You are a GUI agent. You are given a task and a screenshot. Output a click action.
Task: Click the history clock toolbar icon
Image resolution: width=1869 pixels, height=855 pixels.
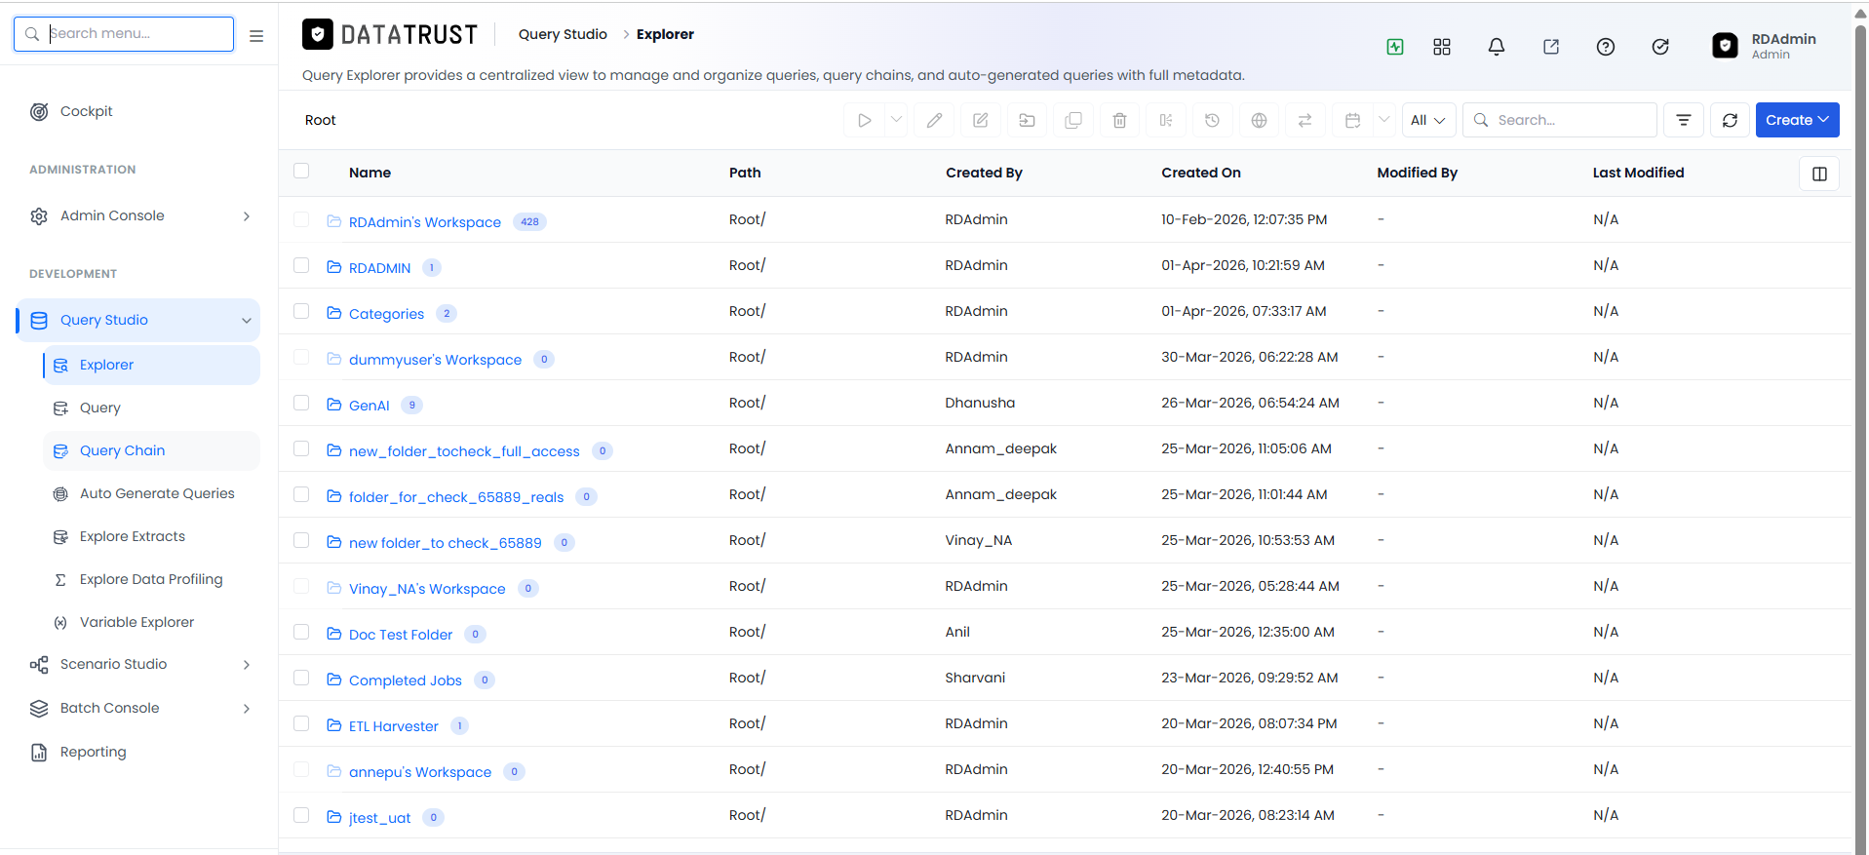[x=1212, y=120]
